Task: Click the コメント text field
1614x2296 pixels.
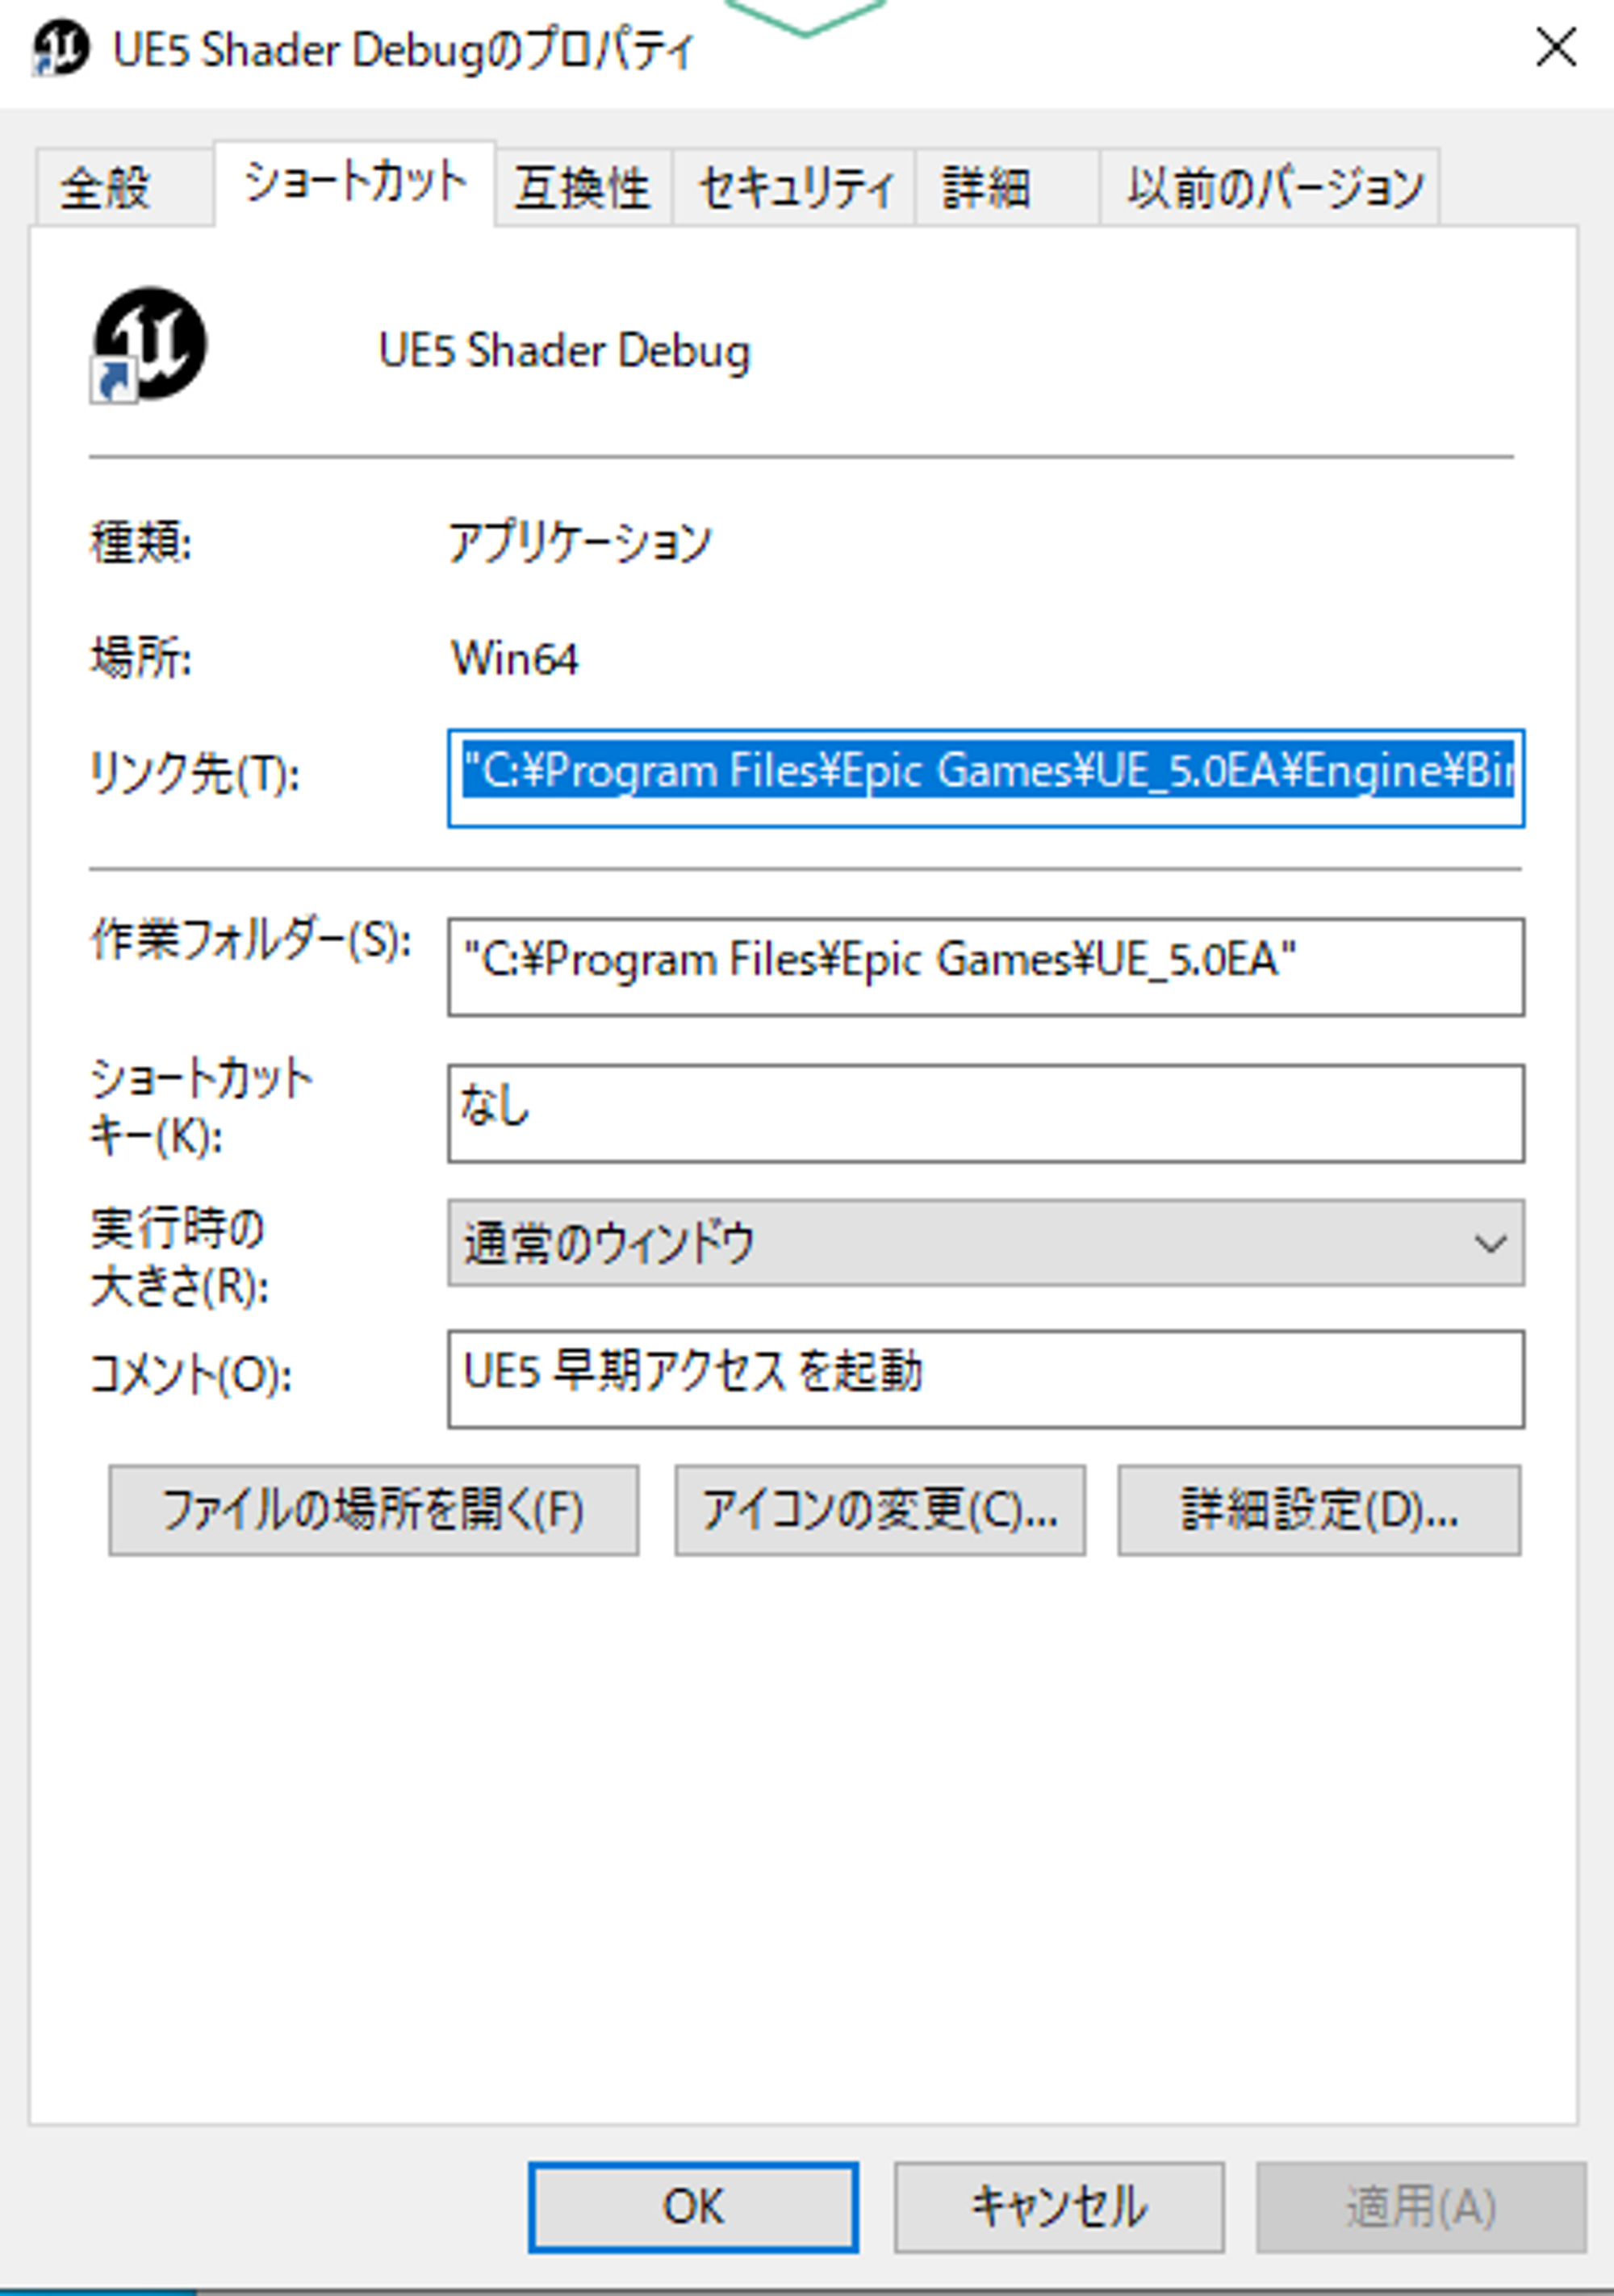Action: pos(985,1377)
